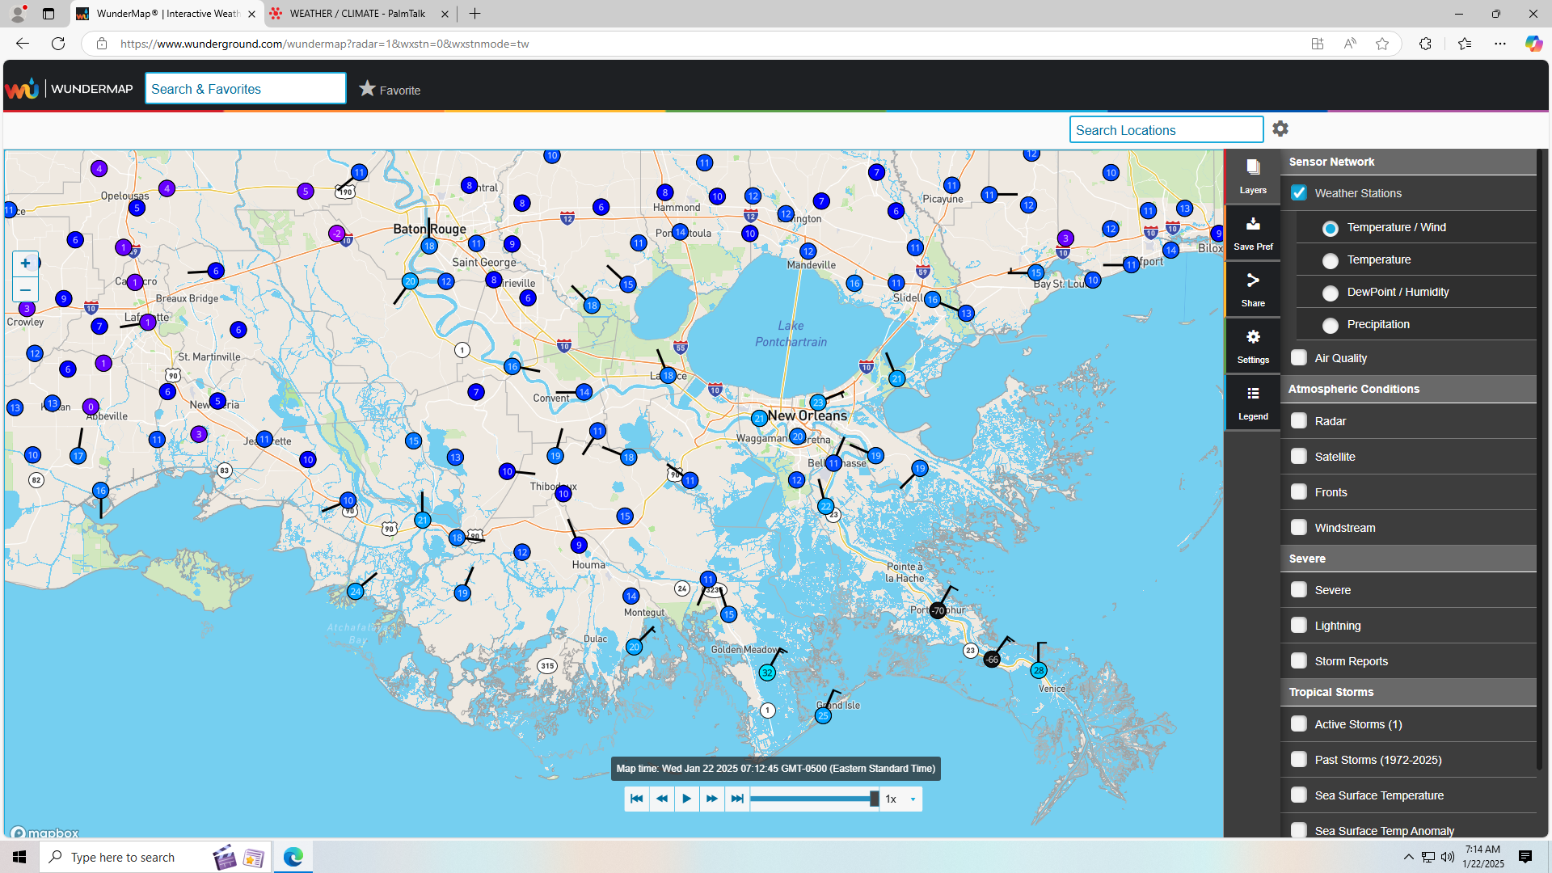Viewport: 1552px width, 873px height.
Task: Click the WUNDERMAP title link
Action: [91, 89]
